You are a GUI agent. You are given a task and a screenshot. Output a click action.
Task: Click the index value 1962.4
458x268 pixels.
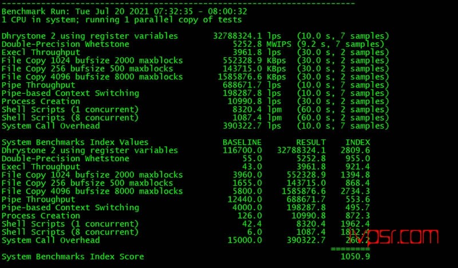(x=355, y=224)
